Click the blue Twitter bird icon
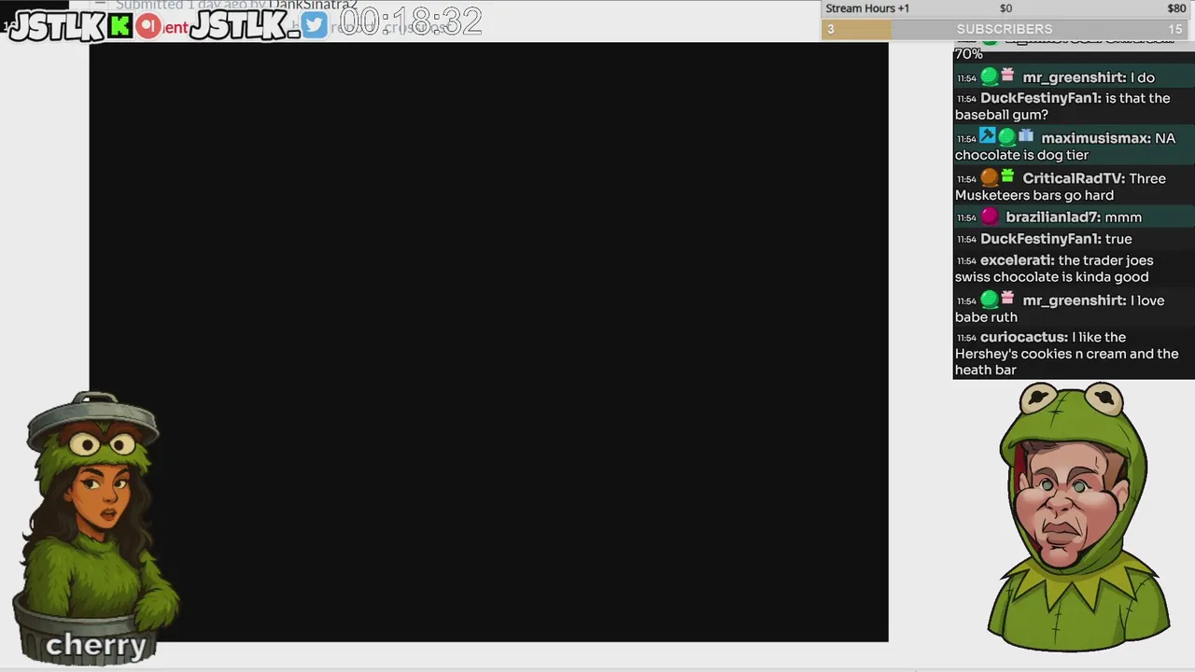The height and width of the screenshot is (672, 1195). 315,25
